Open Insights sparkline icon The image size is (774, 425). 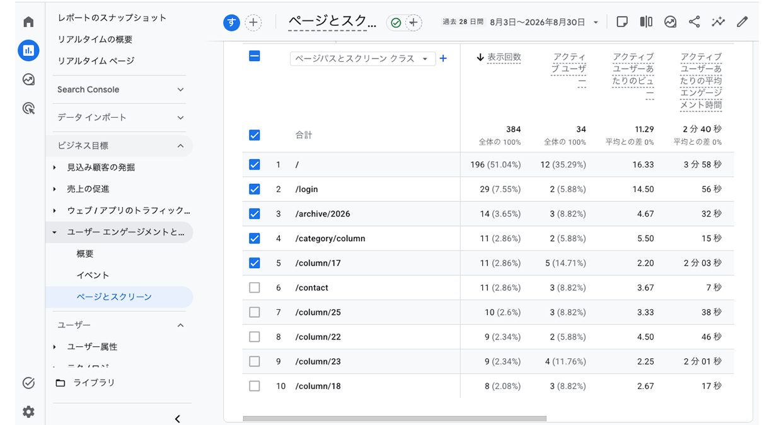coord(718,22)
